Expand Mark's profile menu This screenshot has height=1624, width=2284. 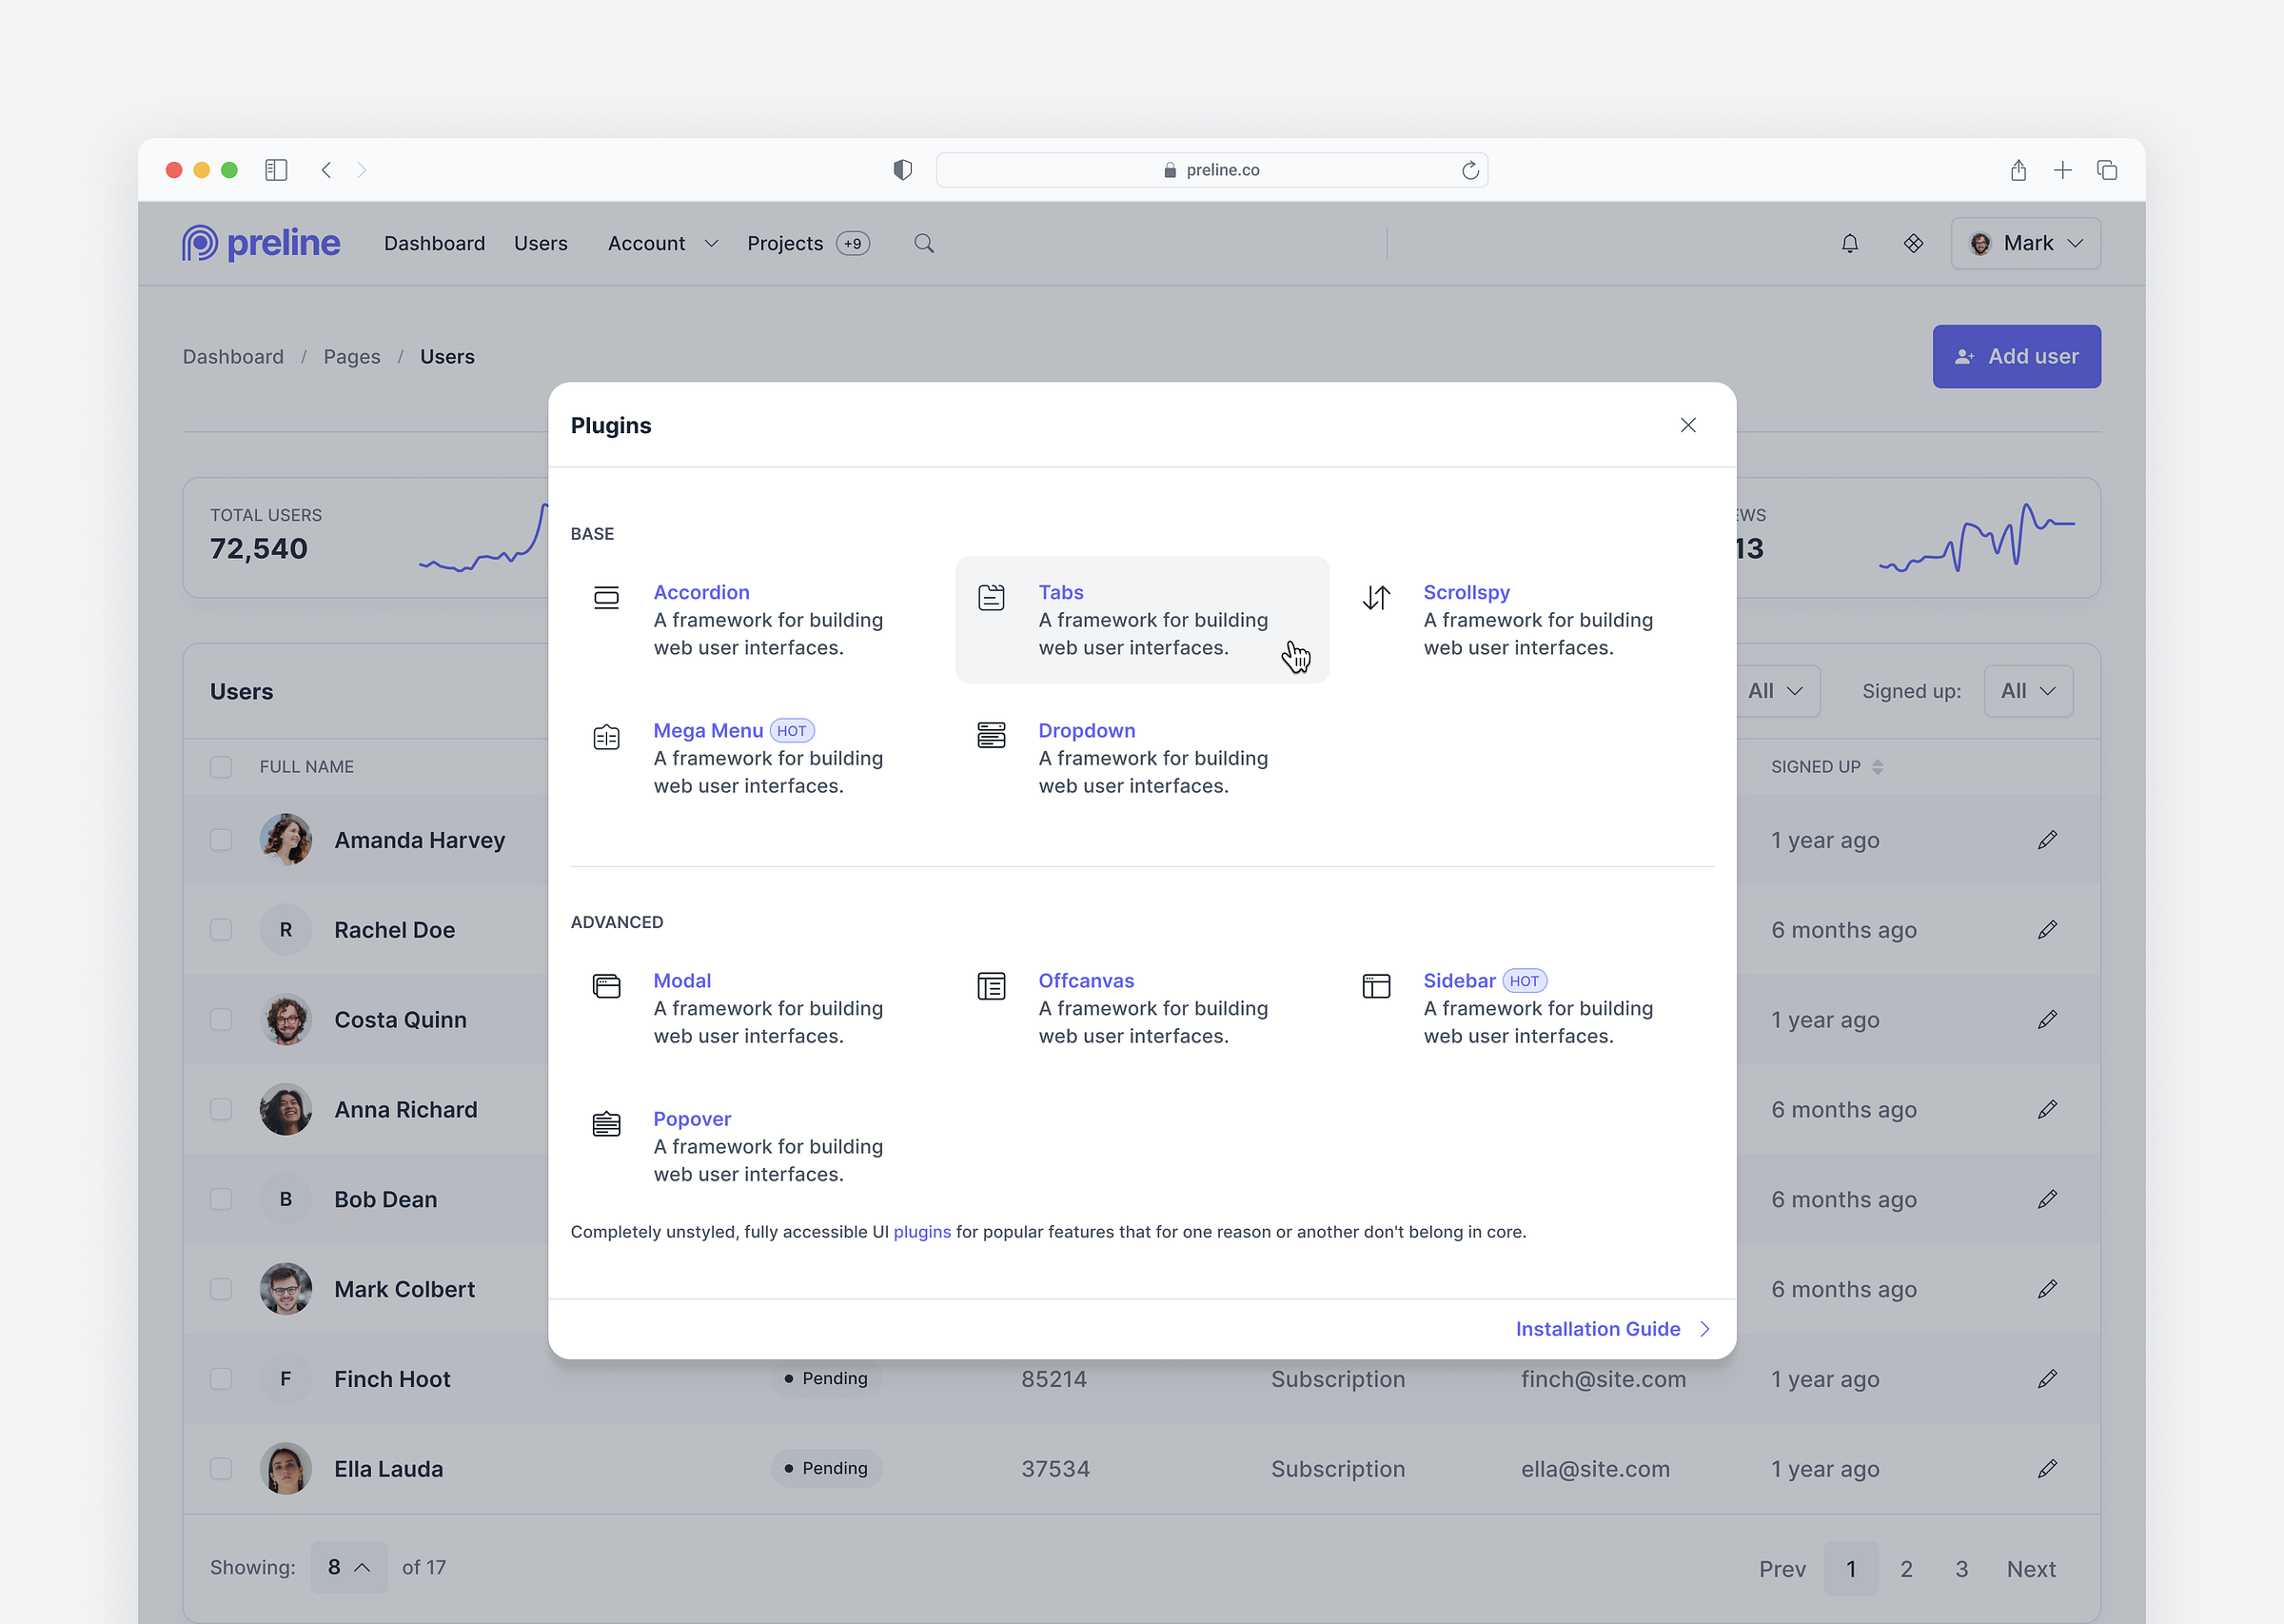(2025, 243)
